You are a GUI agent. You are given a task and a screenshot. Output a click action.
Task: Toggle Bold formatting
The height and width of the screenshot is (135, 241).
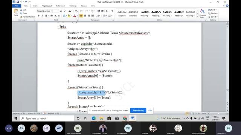(38, 16)
